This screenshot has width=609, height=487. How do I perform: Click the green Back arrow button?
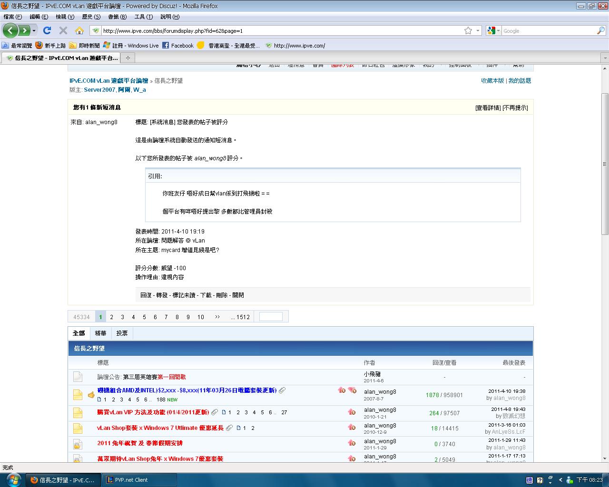(10, 30)
